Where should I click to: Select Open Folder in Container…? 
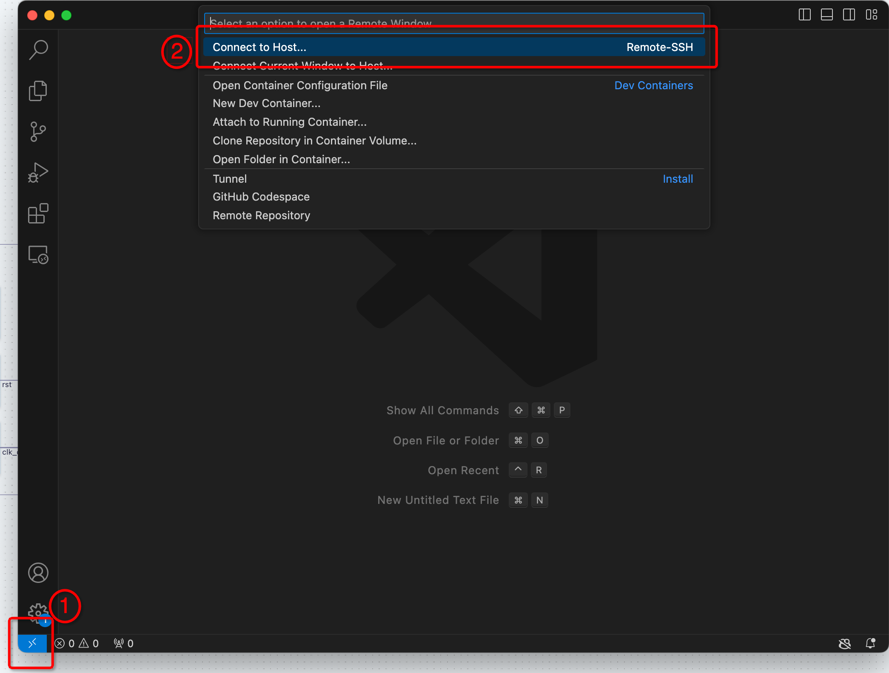pos(454,159)
